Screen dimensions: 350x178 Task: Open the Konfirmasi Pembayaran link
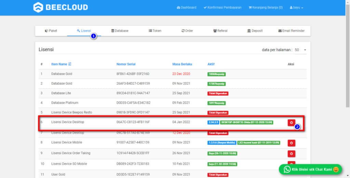pyautogui.click(x=222, y=8)
